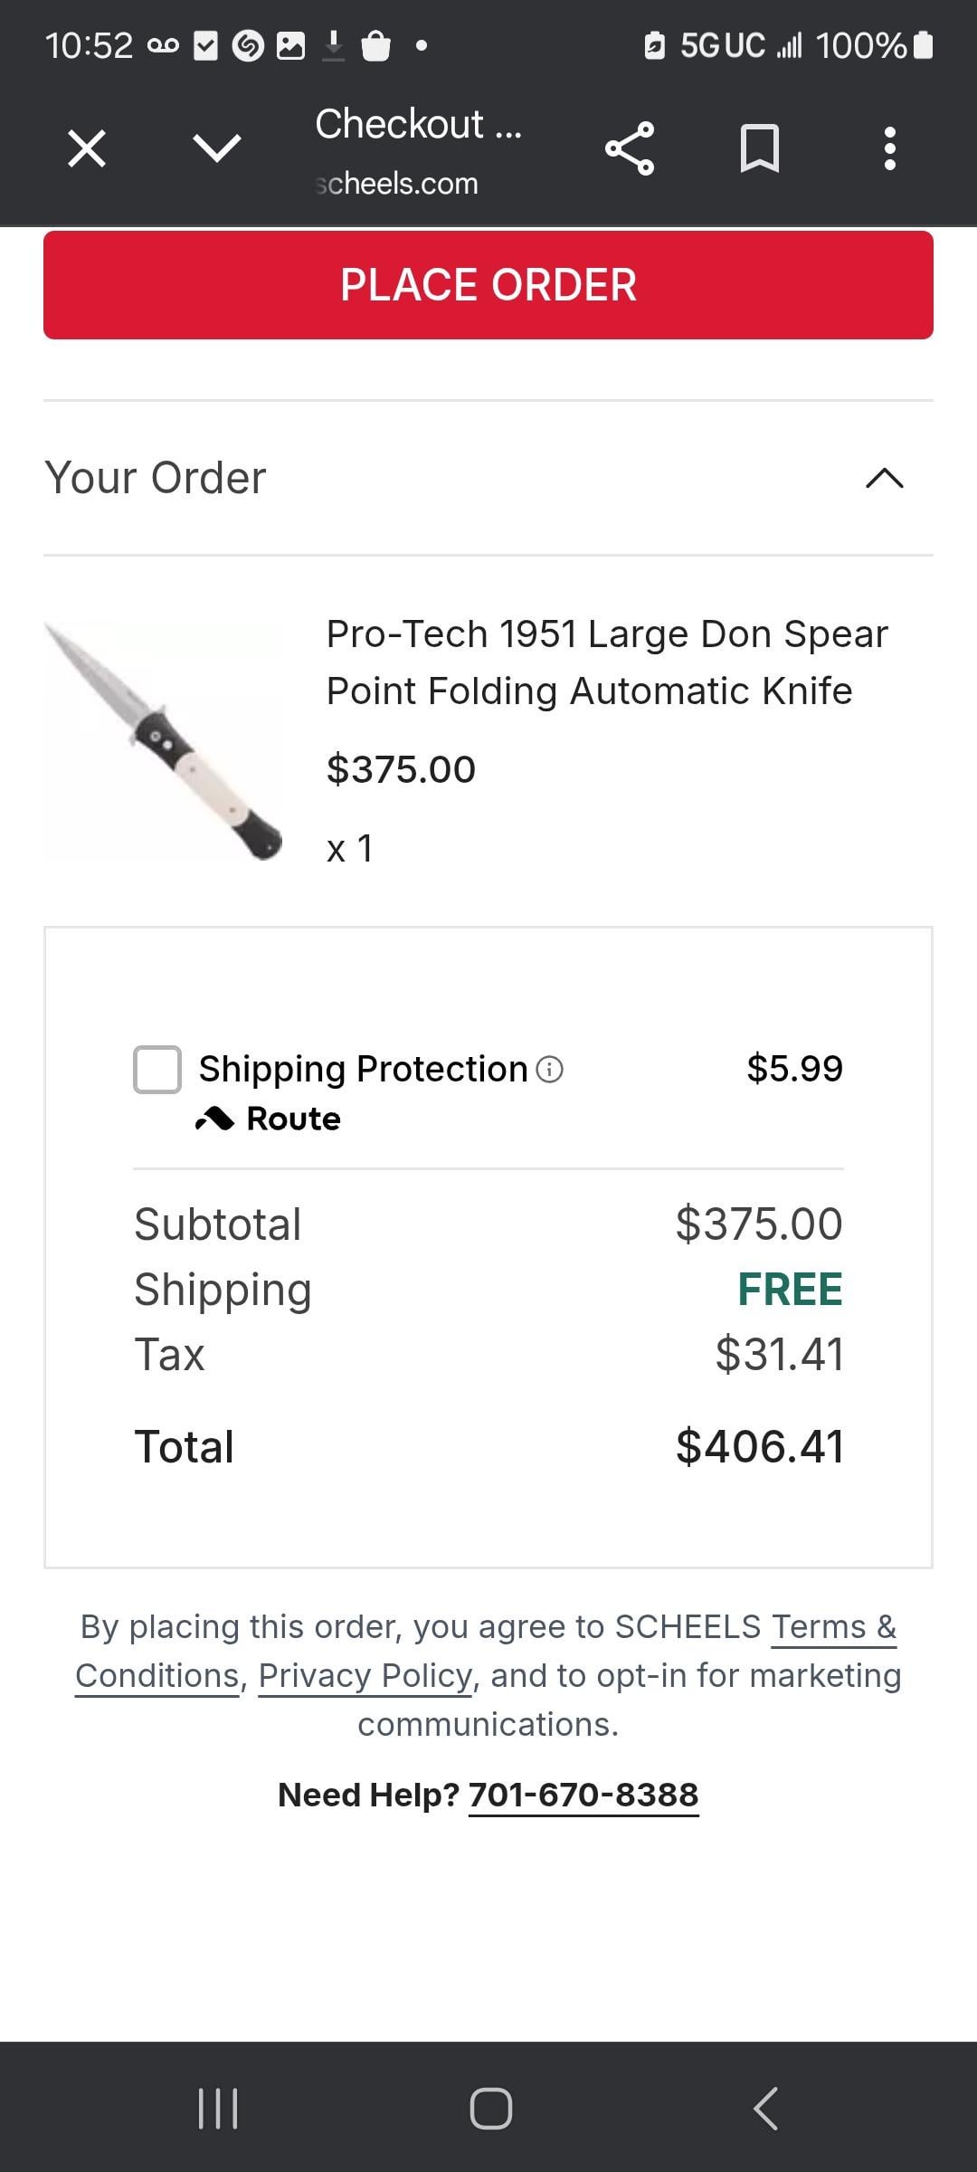
Task: Tap the Android back button
Action: [765, 2108]
